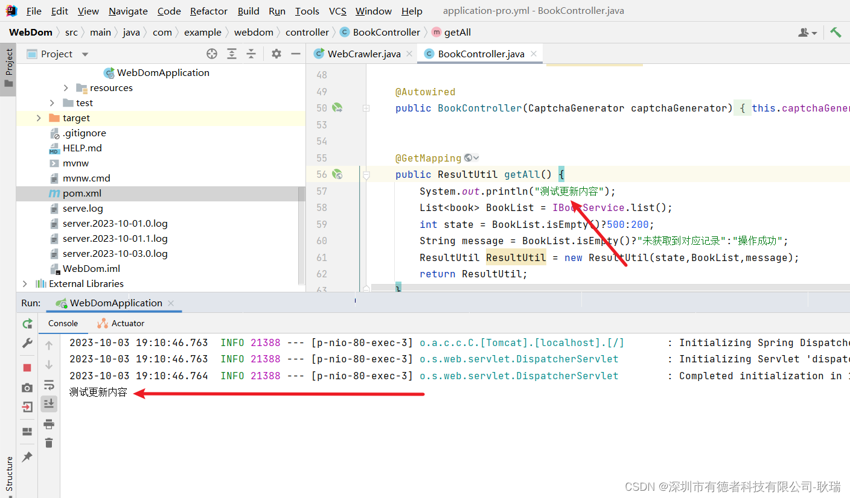Select WebDomApplication class in project tree
Image resolution: width=850 pixels, height=498 pixels.
coord(163,72)
